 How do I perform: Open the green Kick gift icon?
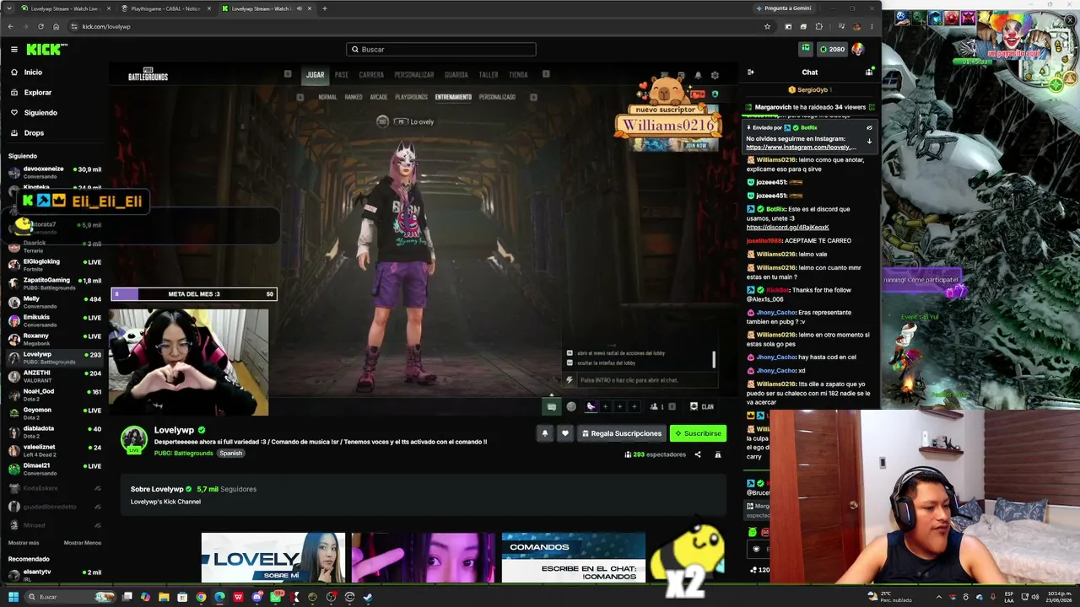coord(806,49)
